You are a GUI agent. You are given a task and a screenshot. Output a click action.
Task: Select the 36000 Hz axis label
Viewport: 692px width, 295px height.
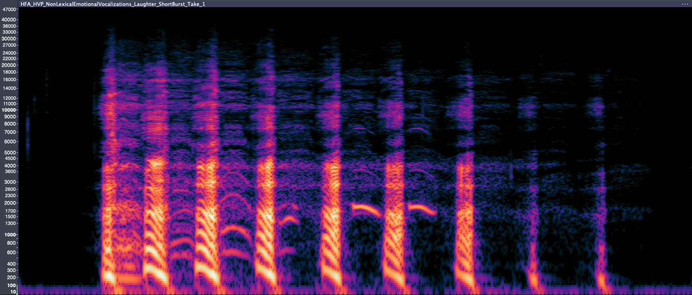(x=9, y=26)
